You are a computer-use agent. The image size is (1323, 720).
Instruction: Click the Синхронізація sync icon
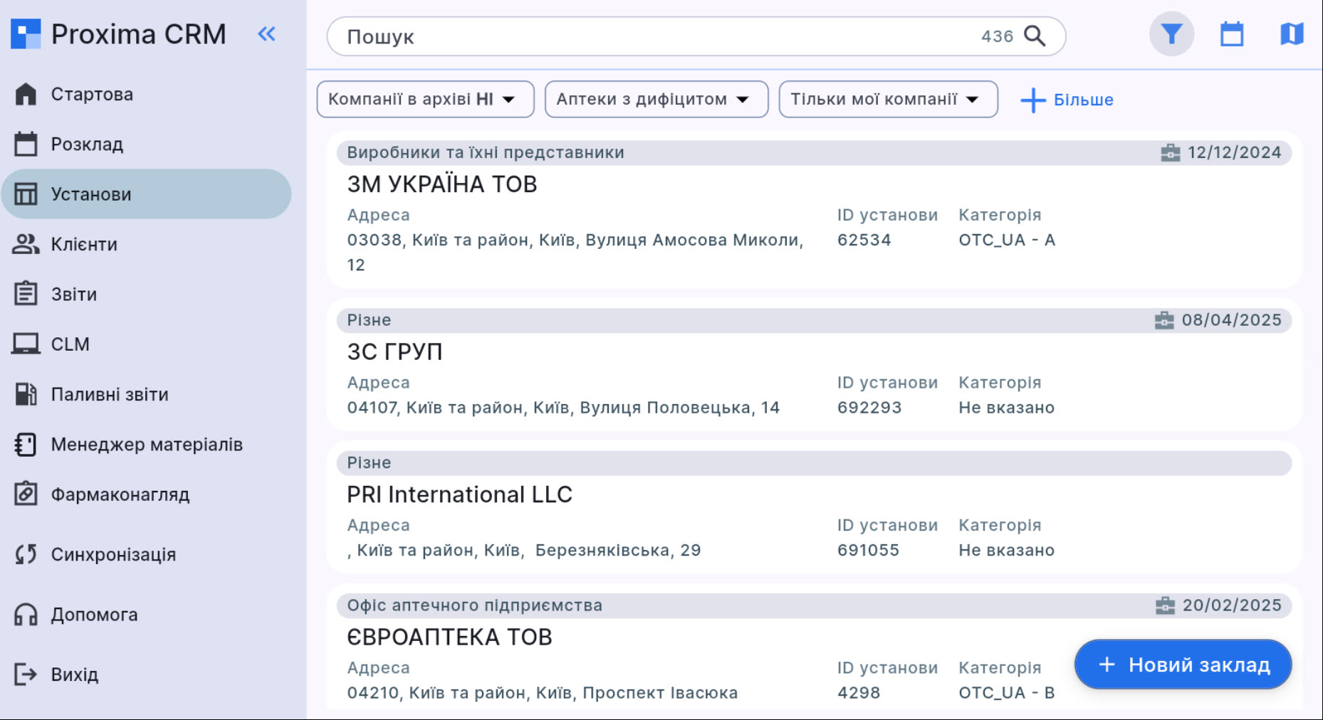[26, 554]
